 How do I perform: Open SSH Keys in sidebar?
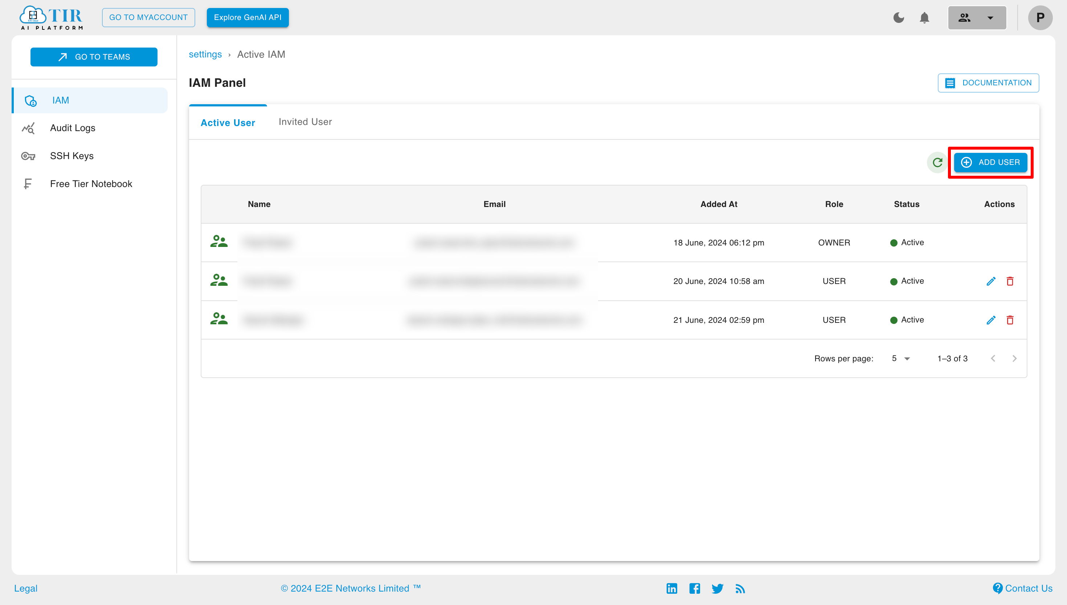click(90, 156)
